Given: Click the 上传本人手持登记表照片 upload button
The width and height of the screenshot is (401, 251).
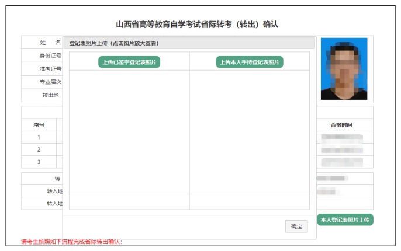Looking at the screenshot, I should tap(250, 62).
